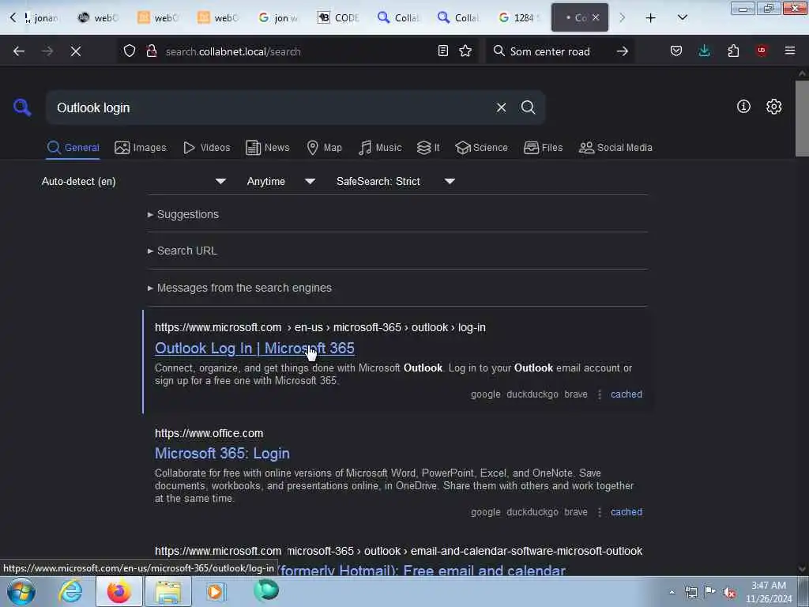The height and width of the screenshot is (607, 809).
Task: Toggle reader view icon
Action: (442, 51)
